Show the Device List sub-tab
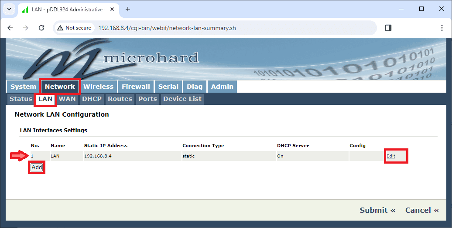Viewport: 452px width, 228px height. [x=182, y=99]
